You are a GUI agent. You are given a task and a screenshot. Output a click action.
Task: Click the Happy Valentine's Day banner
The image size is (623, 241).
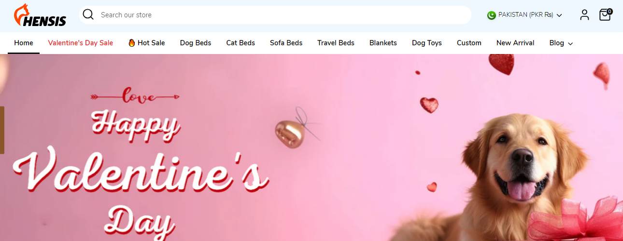[x=311, y=147]
